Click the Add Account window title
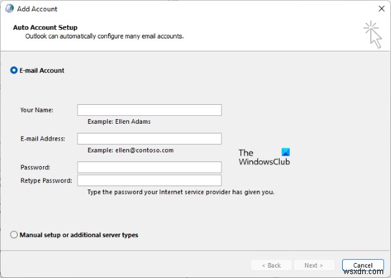Viewport: 391px width, 278px height. point(37,9)
